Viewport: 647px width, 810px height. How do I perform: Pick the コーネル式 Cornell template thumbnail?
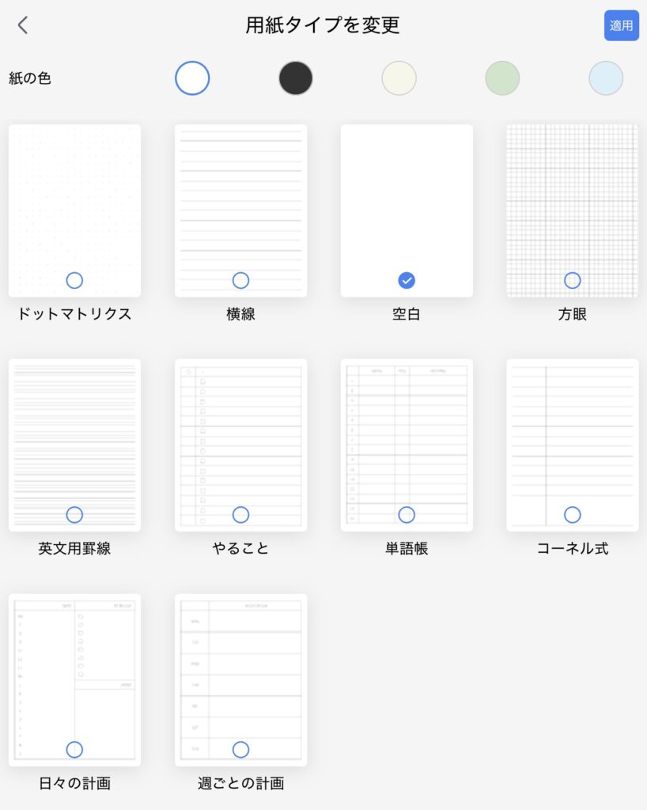pos(573,443)
